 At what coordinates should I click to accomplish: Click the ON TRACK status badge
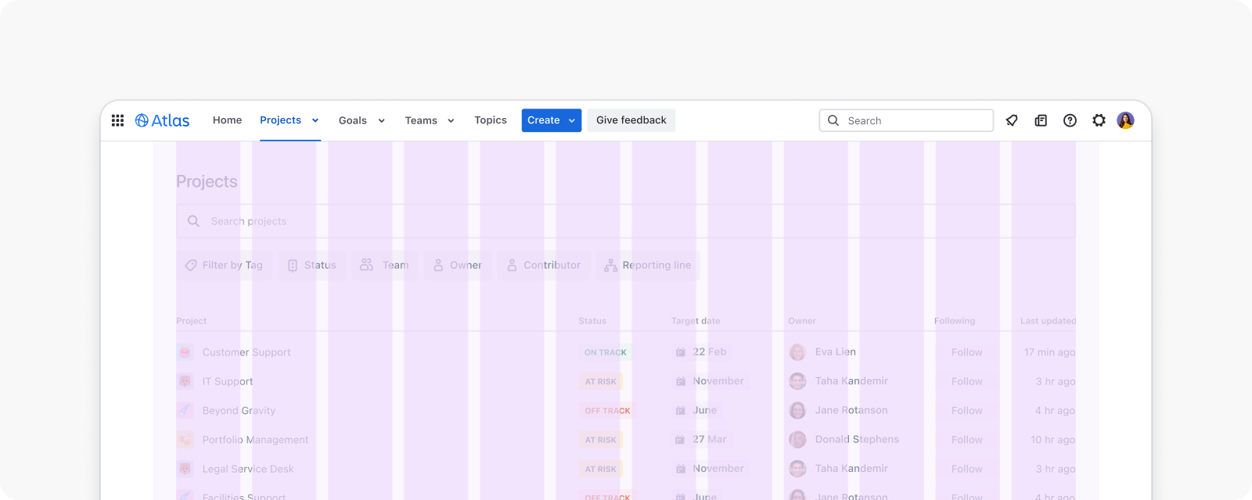pyautogui.click(x=605, y=352)
